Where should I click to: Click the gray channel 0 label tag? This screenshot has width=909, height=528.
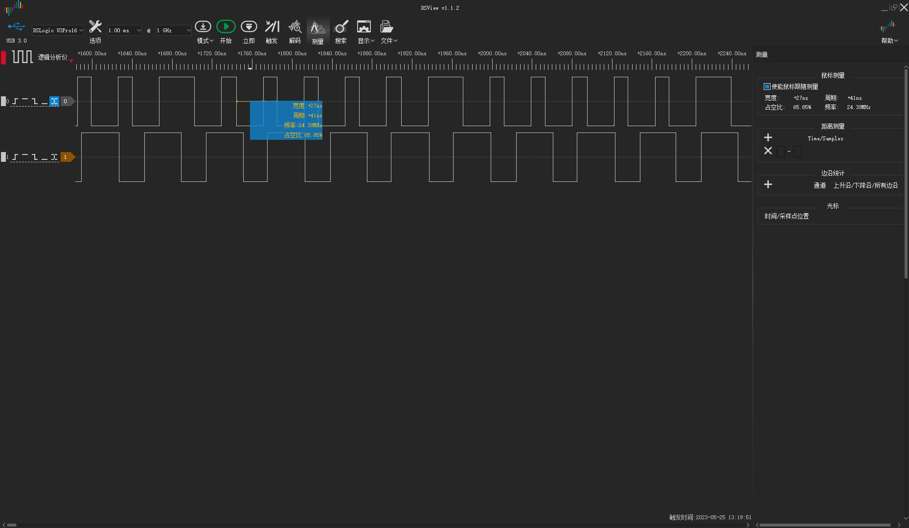click(68, 101)
